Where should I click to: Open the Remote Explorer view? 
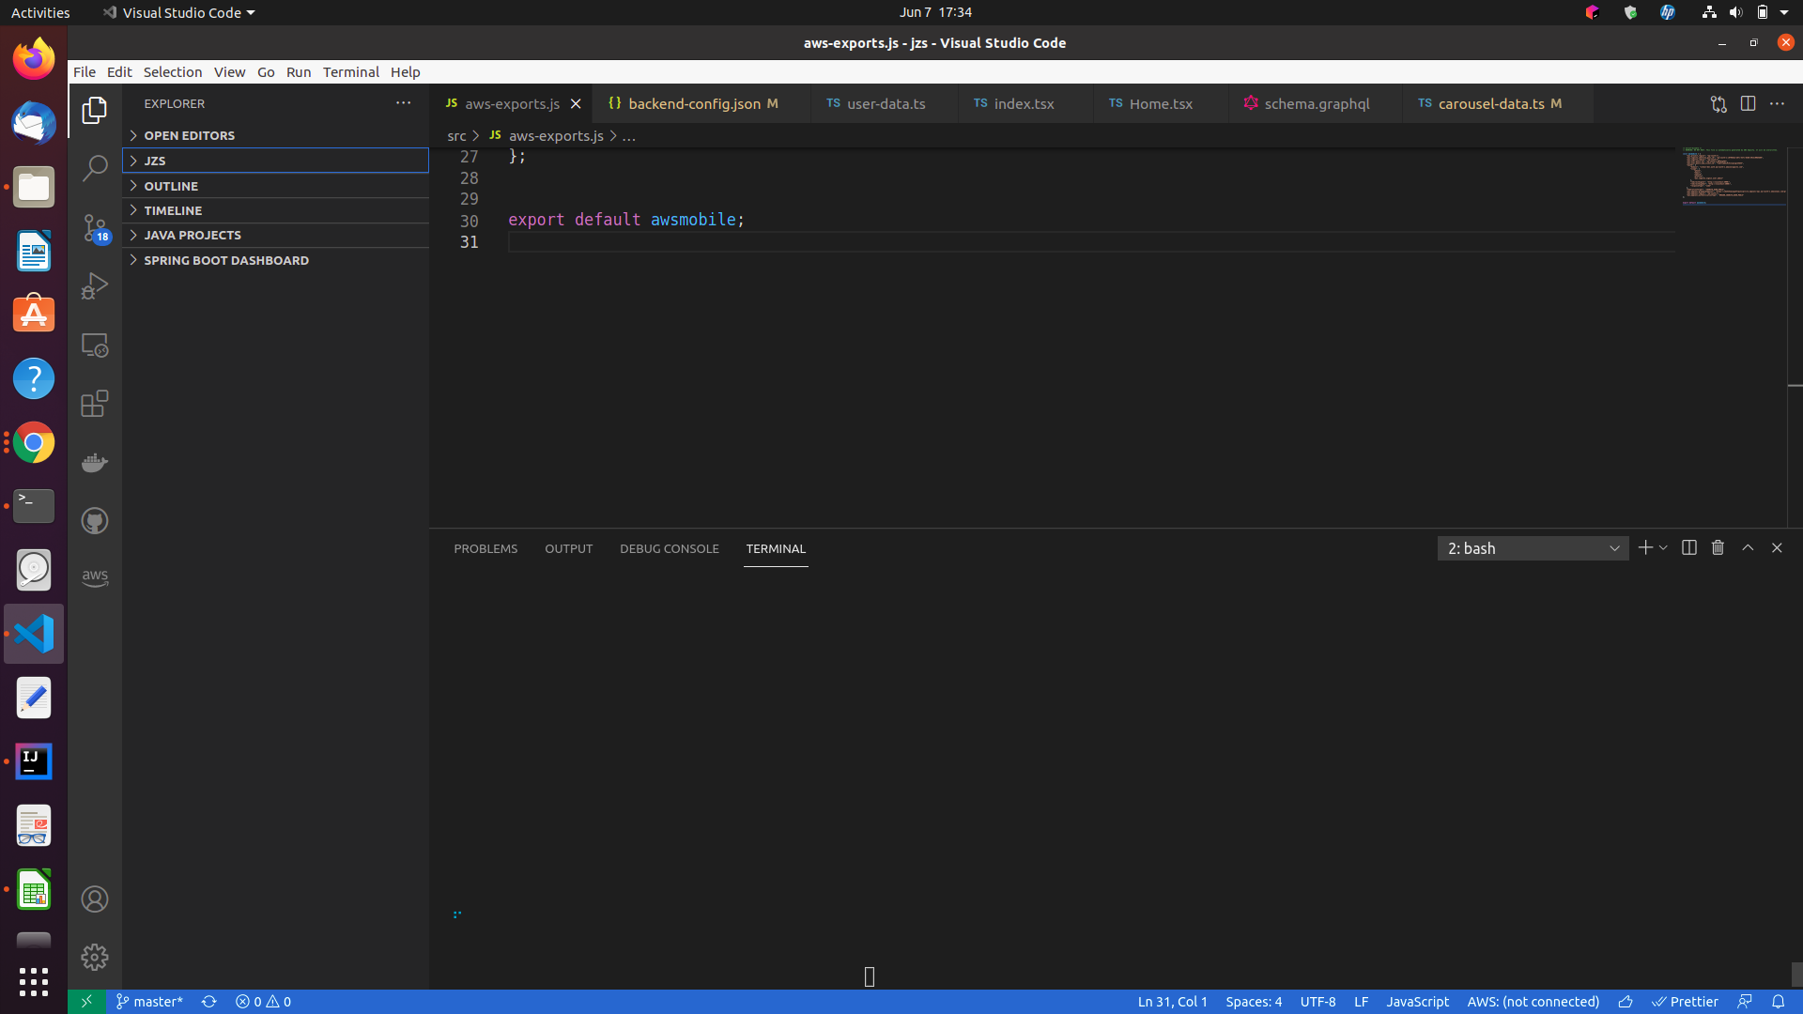click(x=95, y=345)
